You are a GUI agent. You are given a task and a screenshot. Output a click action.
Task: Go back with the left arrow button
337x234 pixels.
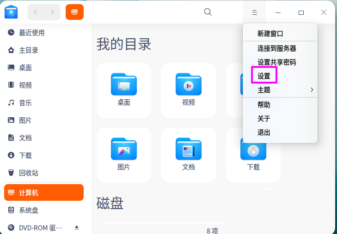36,12
